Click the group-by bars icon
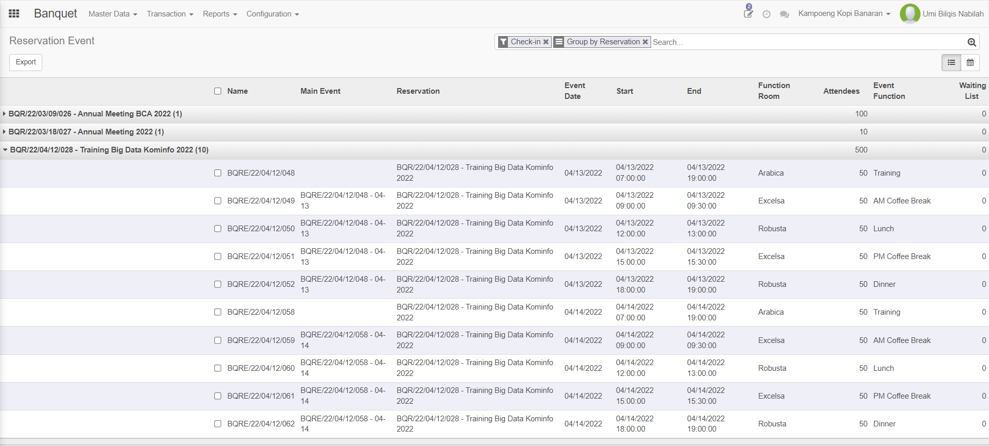 point(559,42)
